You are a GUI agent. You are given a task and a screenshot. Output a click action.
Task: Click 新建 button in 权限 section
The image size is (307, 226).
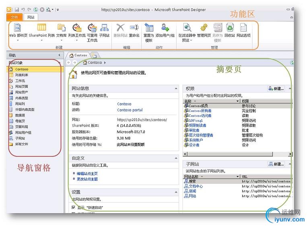pos(276,88)
